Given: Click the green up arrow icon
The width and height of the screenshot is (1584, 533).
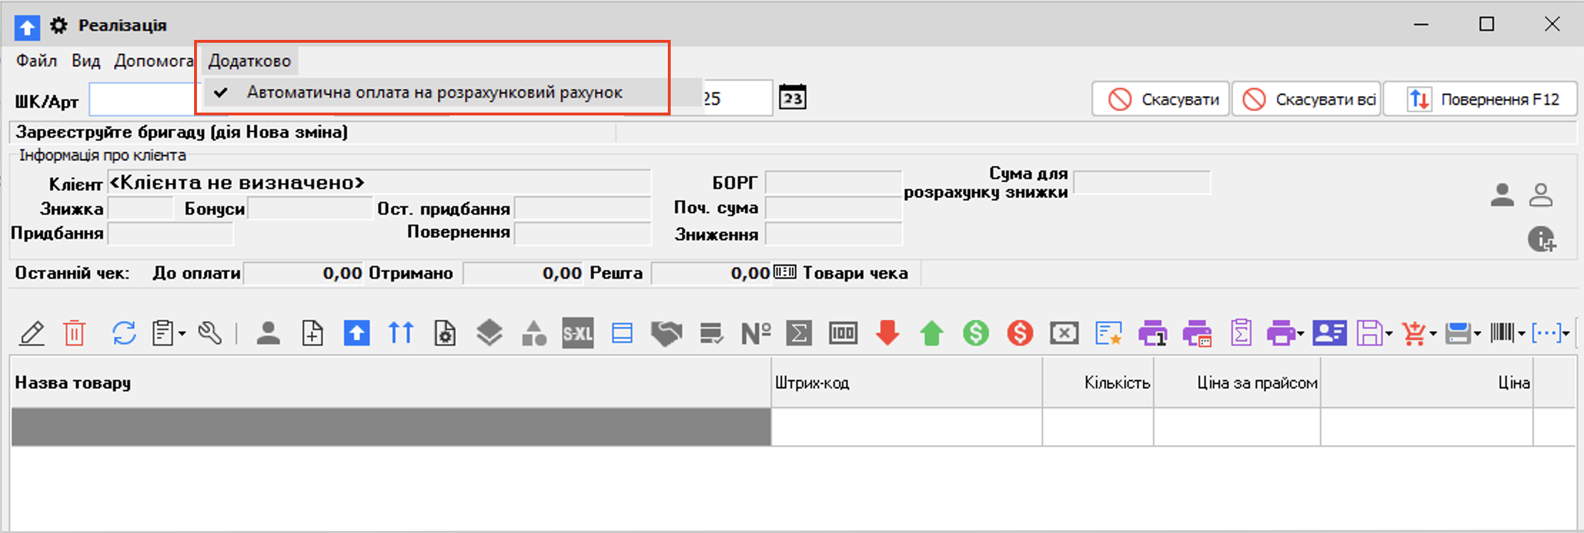Looking at the screenshot, I should click(932, 333).
